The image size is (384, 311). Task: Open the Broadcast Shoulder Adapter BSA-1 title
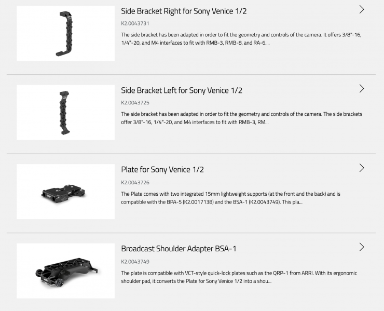click(179, 249)
